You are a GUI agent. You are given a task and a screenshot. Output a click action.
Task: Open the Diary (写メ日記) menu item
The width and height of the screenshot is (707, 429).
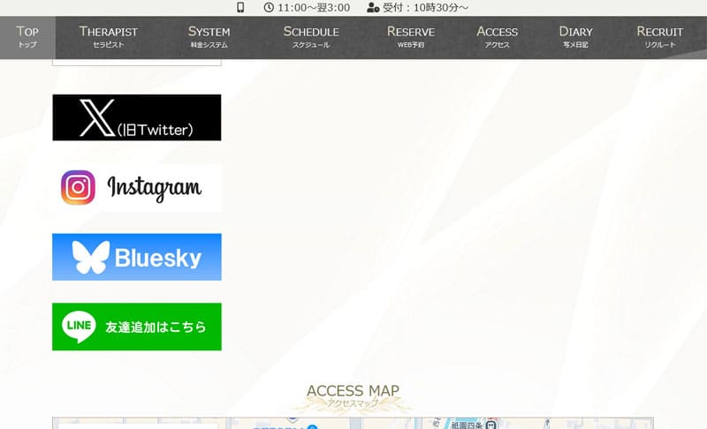click(x=575, y=37)
